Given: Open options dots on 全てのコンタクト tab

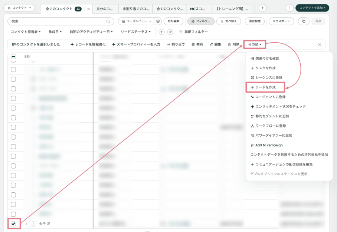Looking at the screenshot, I should click(x=84, y=9).
